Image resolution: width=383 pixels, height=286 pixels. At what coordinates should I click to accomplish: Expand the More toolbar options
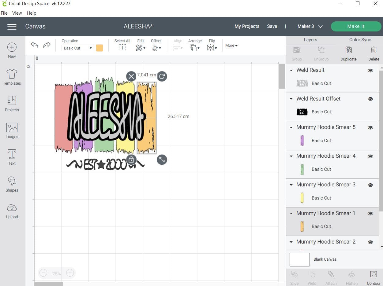coord(231,46)
